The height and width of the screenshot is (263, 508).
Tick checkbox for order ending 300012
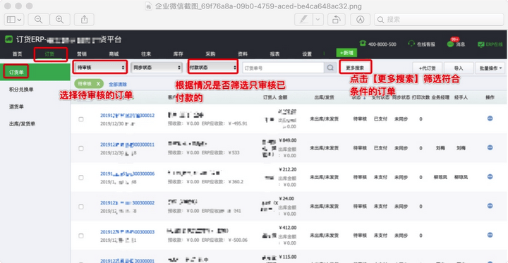coord(81,119)
